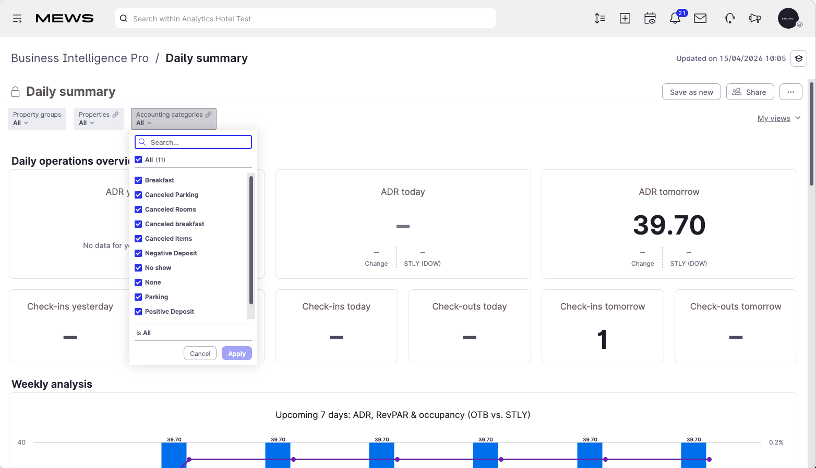Viewport: 816px width, 468px height.
Task: Uncheck Positive Deposit category
Action: point(138,312)
